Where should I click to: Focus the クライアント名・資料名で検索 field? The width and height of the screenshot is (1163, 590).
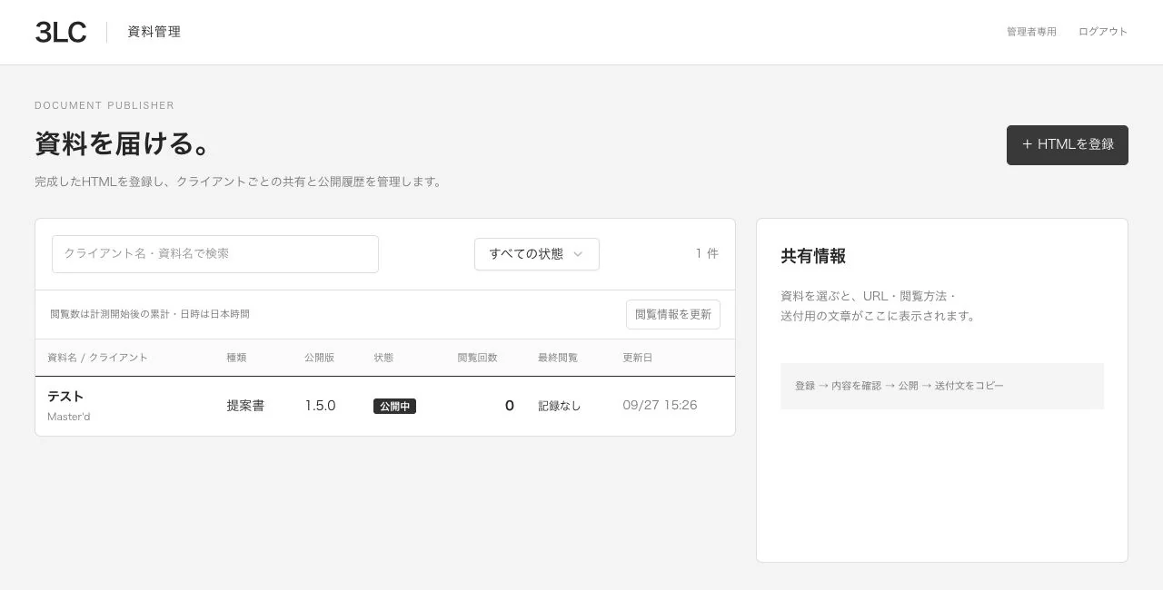pos(215,254)
